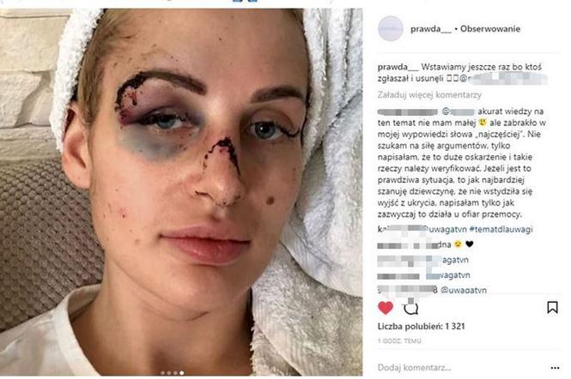Image resolution: width=571 pixels, height=379 pixels.
Task: Open hashtag #tematdlauwagi
Action: (x=501, y=229)
